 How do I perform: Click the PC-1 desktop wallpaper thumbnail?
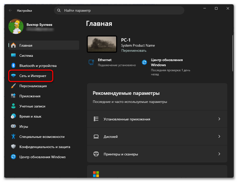(102, 44)
